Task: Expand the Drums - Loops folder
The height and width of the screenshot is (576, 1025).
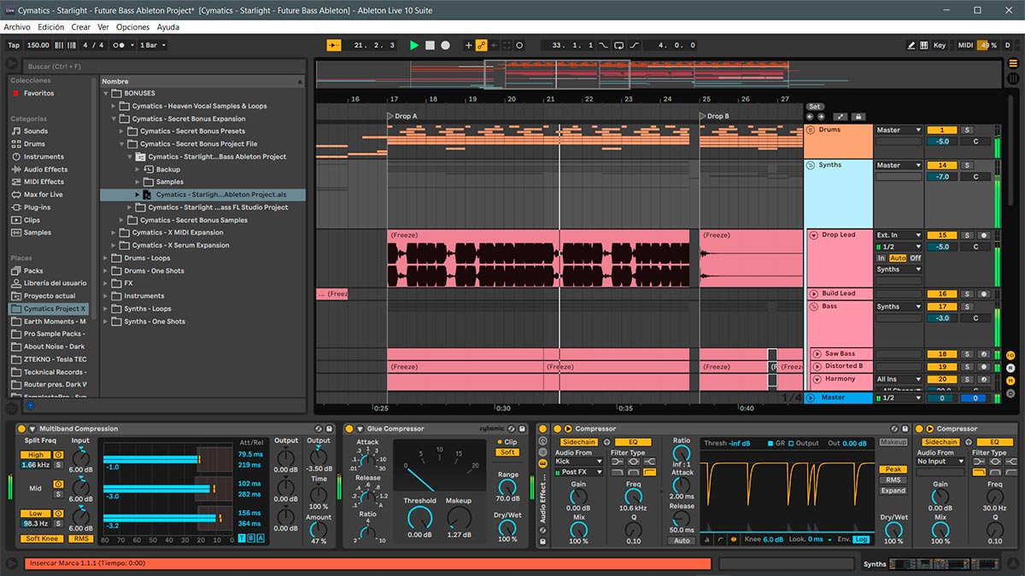Action: pos(106,258)
